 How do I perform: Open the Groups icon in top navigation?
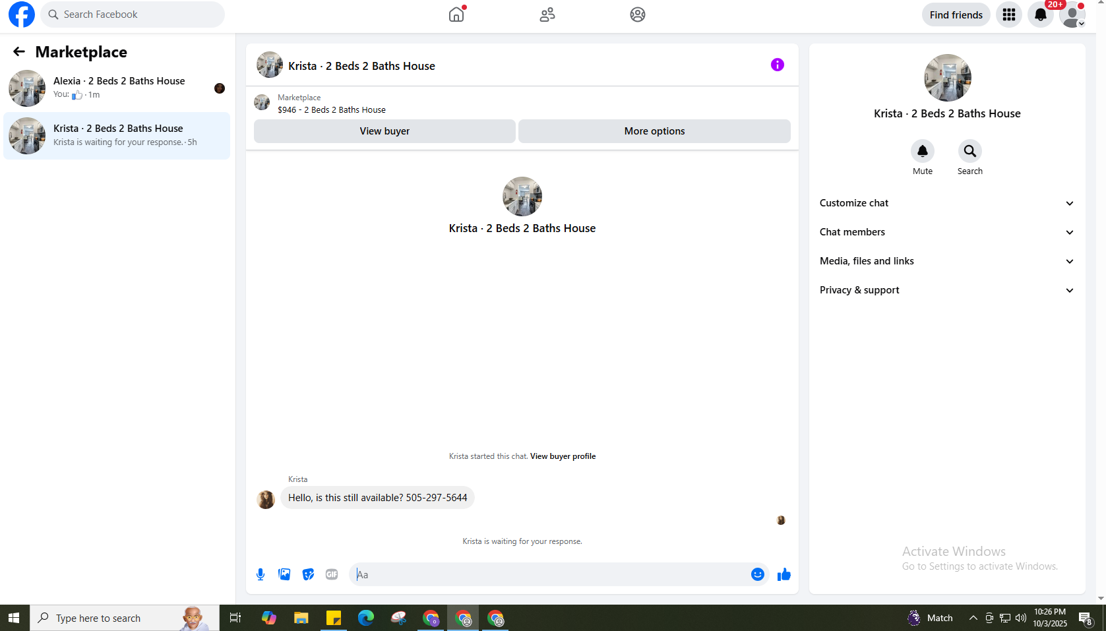point(637,15)
